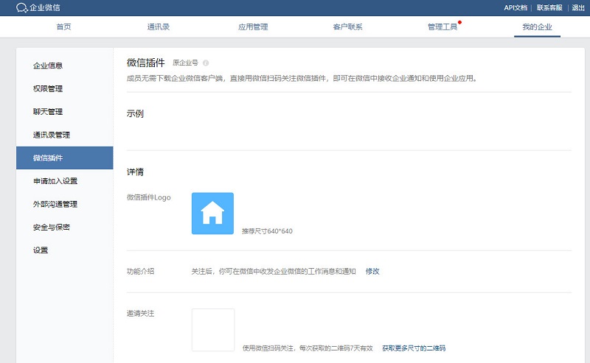
Task: Open the API文档 link
Action: click(516, 7)
